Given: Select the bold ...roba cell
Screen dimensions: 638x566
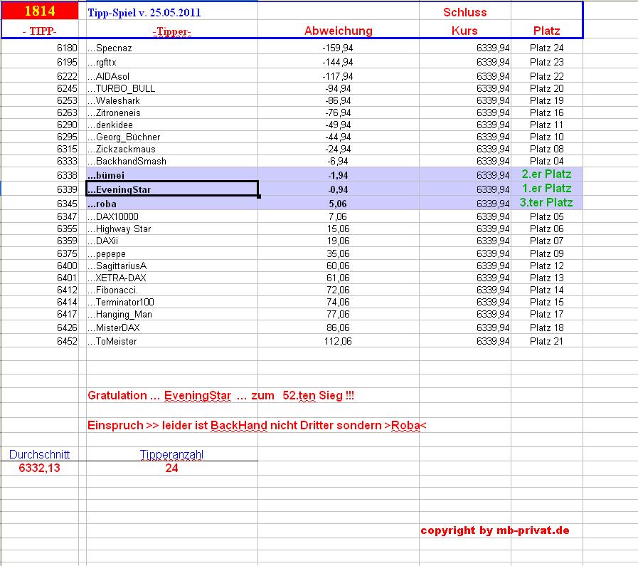Looking at the screenshot, I should click(171, 203).
